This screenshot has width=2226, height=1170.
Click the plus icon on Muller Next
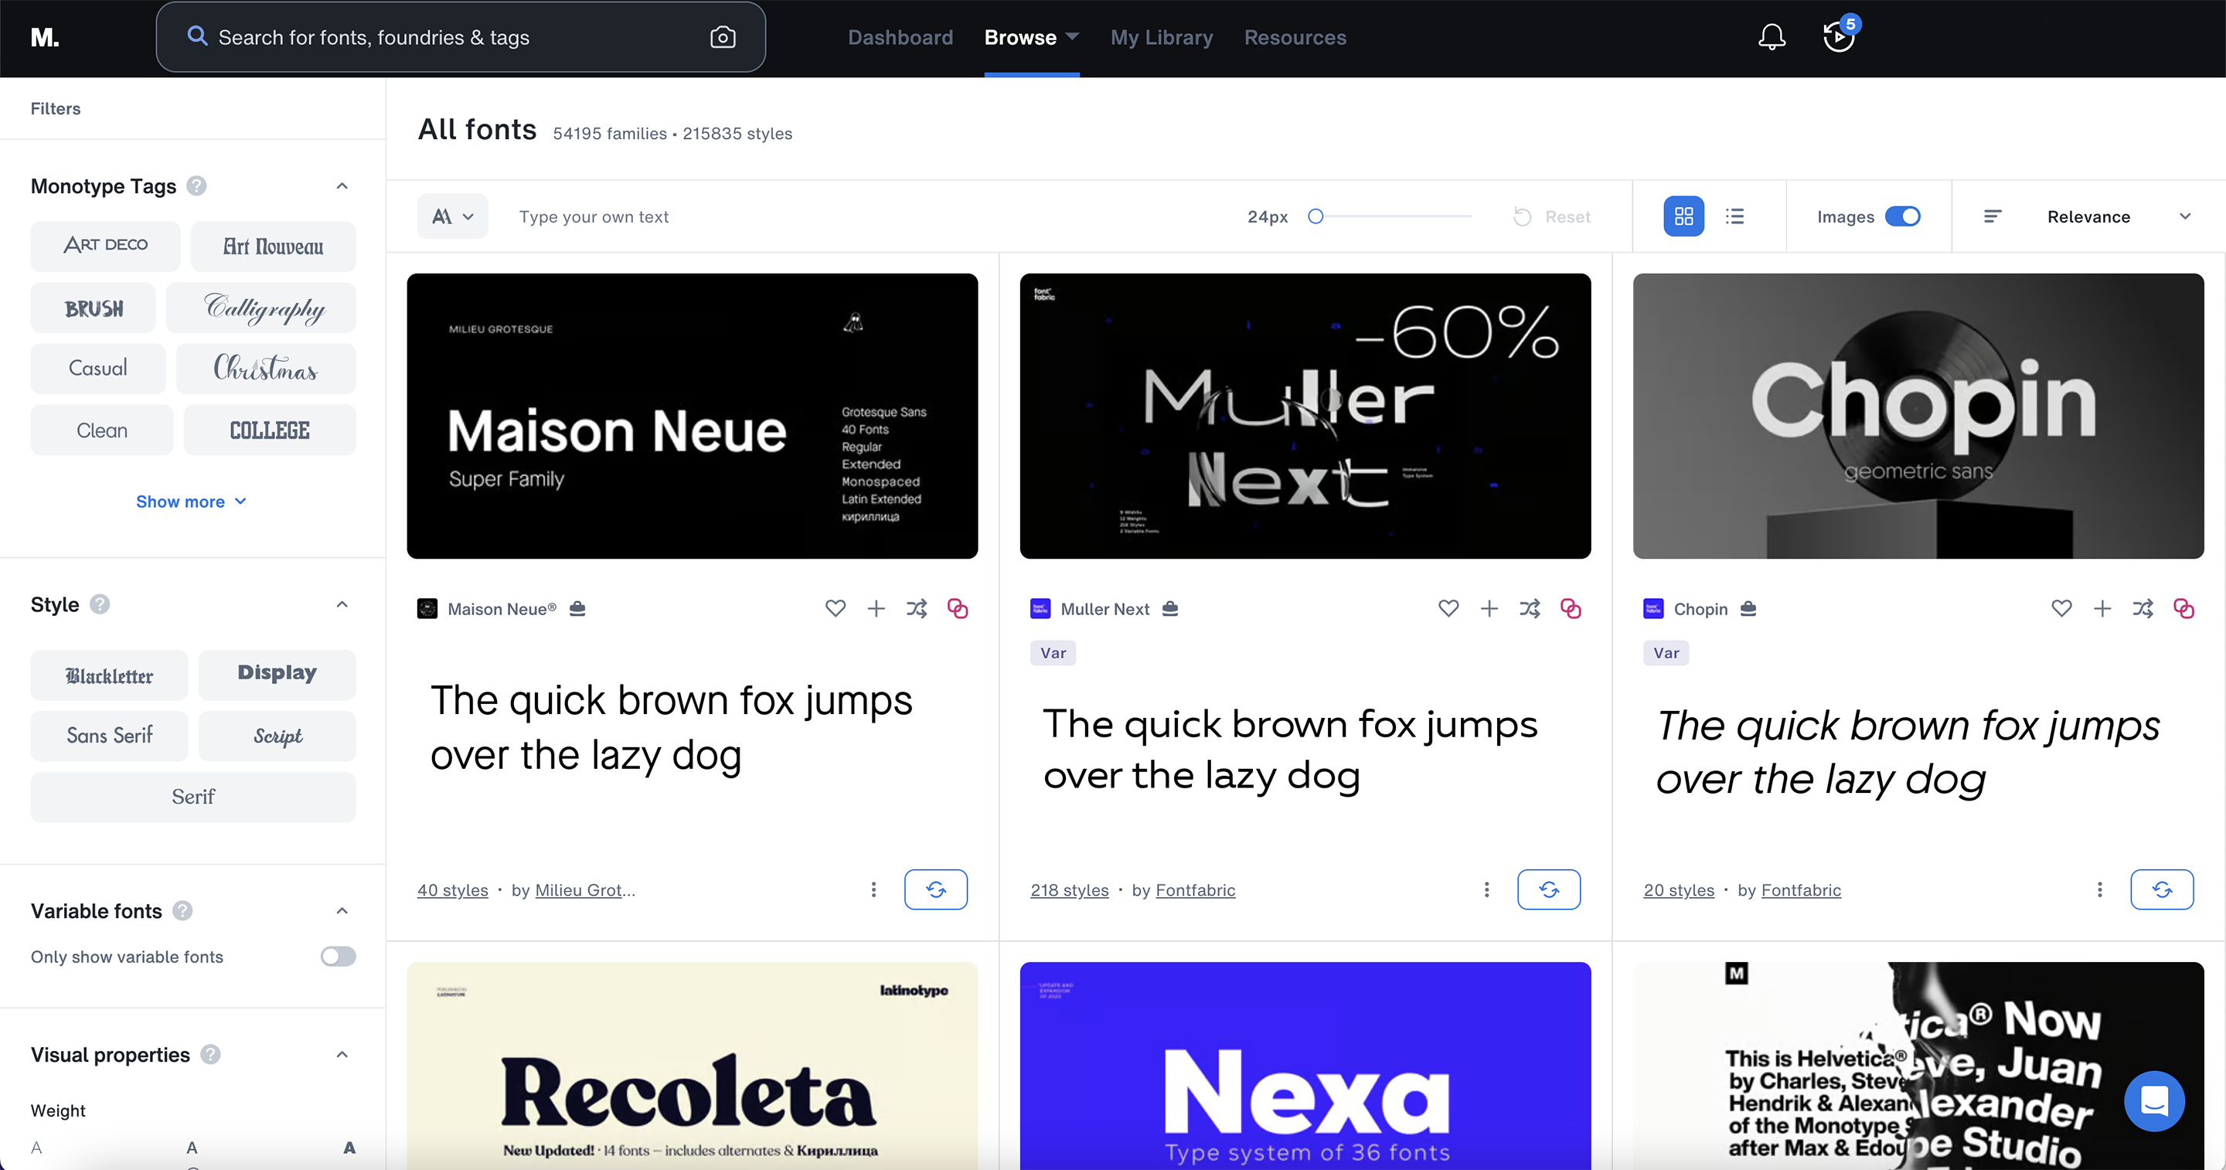pos(1489,608)
